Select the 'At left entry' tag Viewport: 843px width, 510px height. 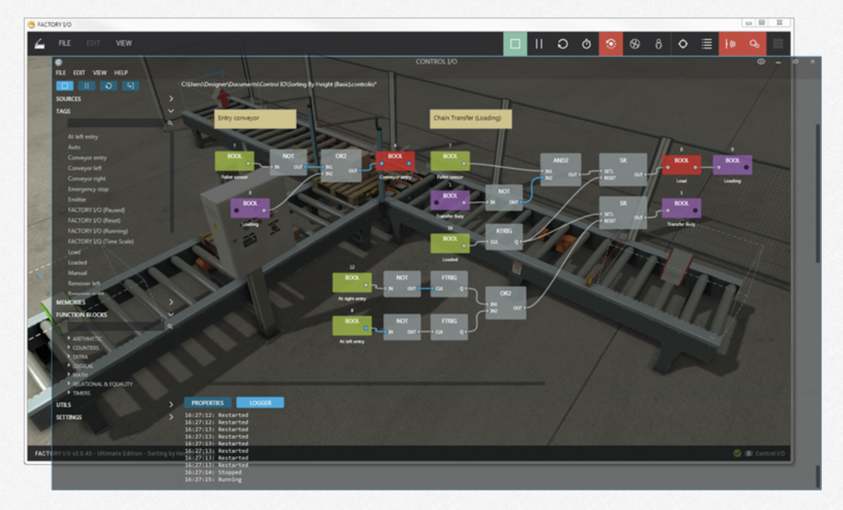tap(83, 136)
